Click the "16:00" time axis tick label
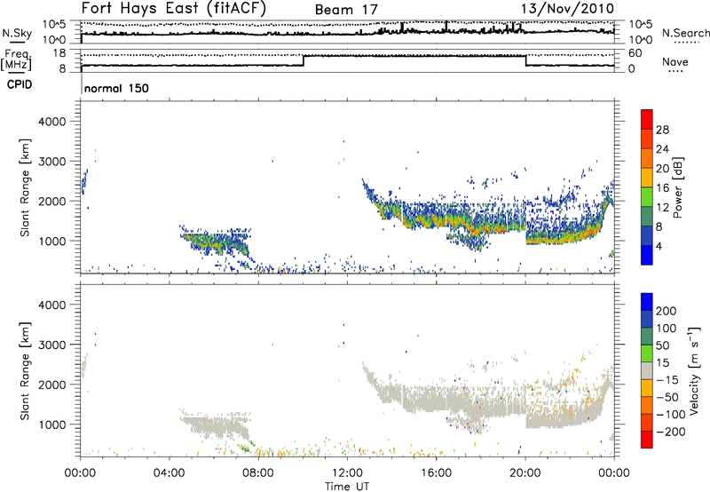This screenshot has width=710, height=492. tap(436, 473)
